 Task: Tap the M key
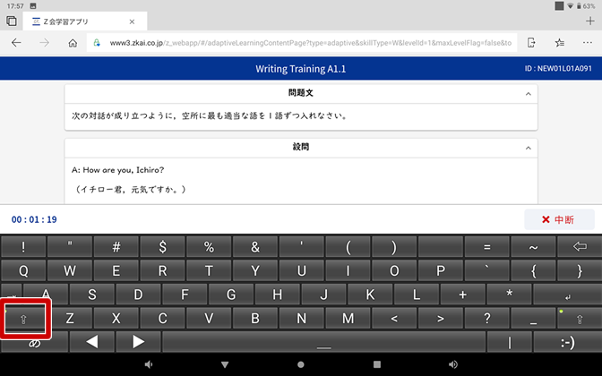(348, 319)
